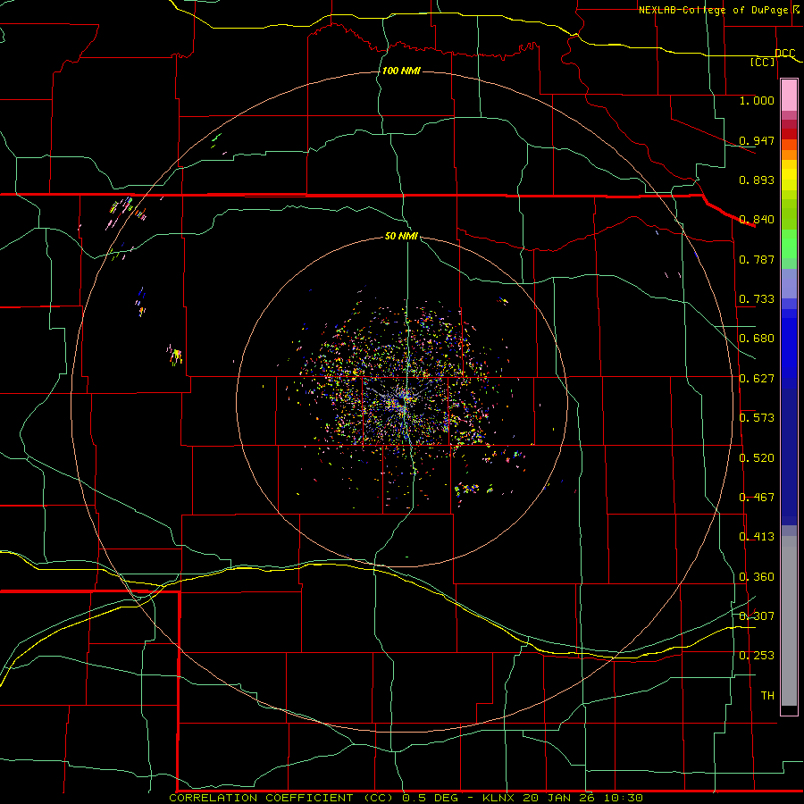Viewport: 804px width, 804px height.
Task: Click the 10:30 time stamp in the caption
Action: click(x=622, y=798)
